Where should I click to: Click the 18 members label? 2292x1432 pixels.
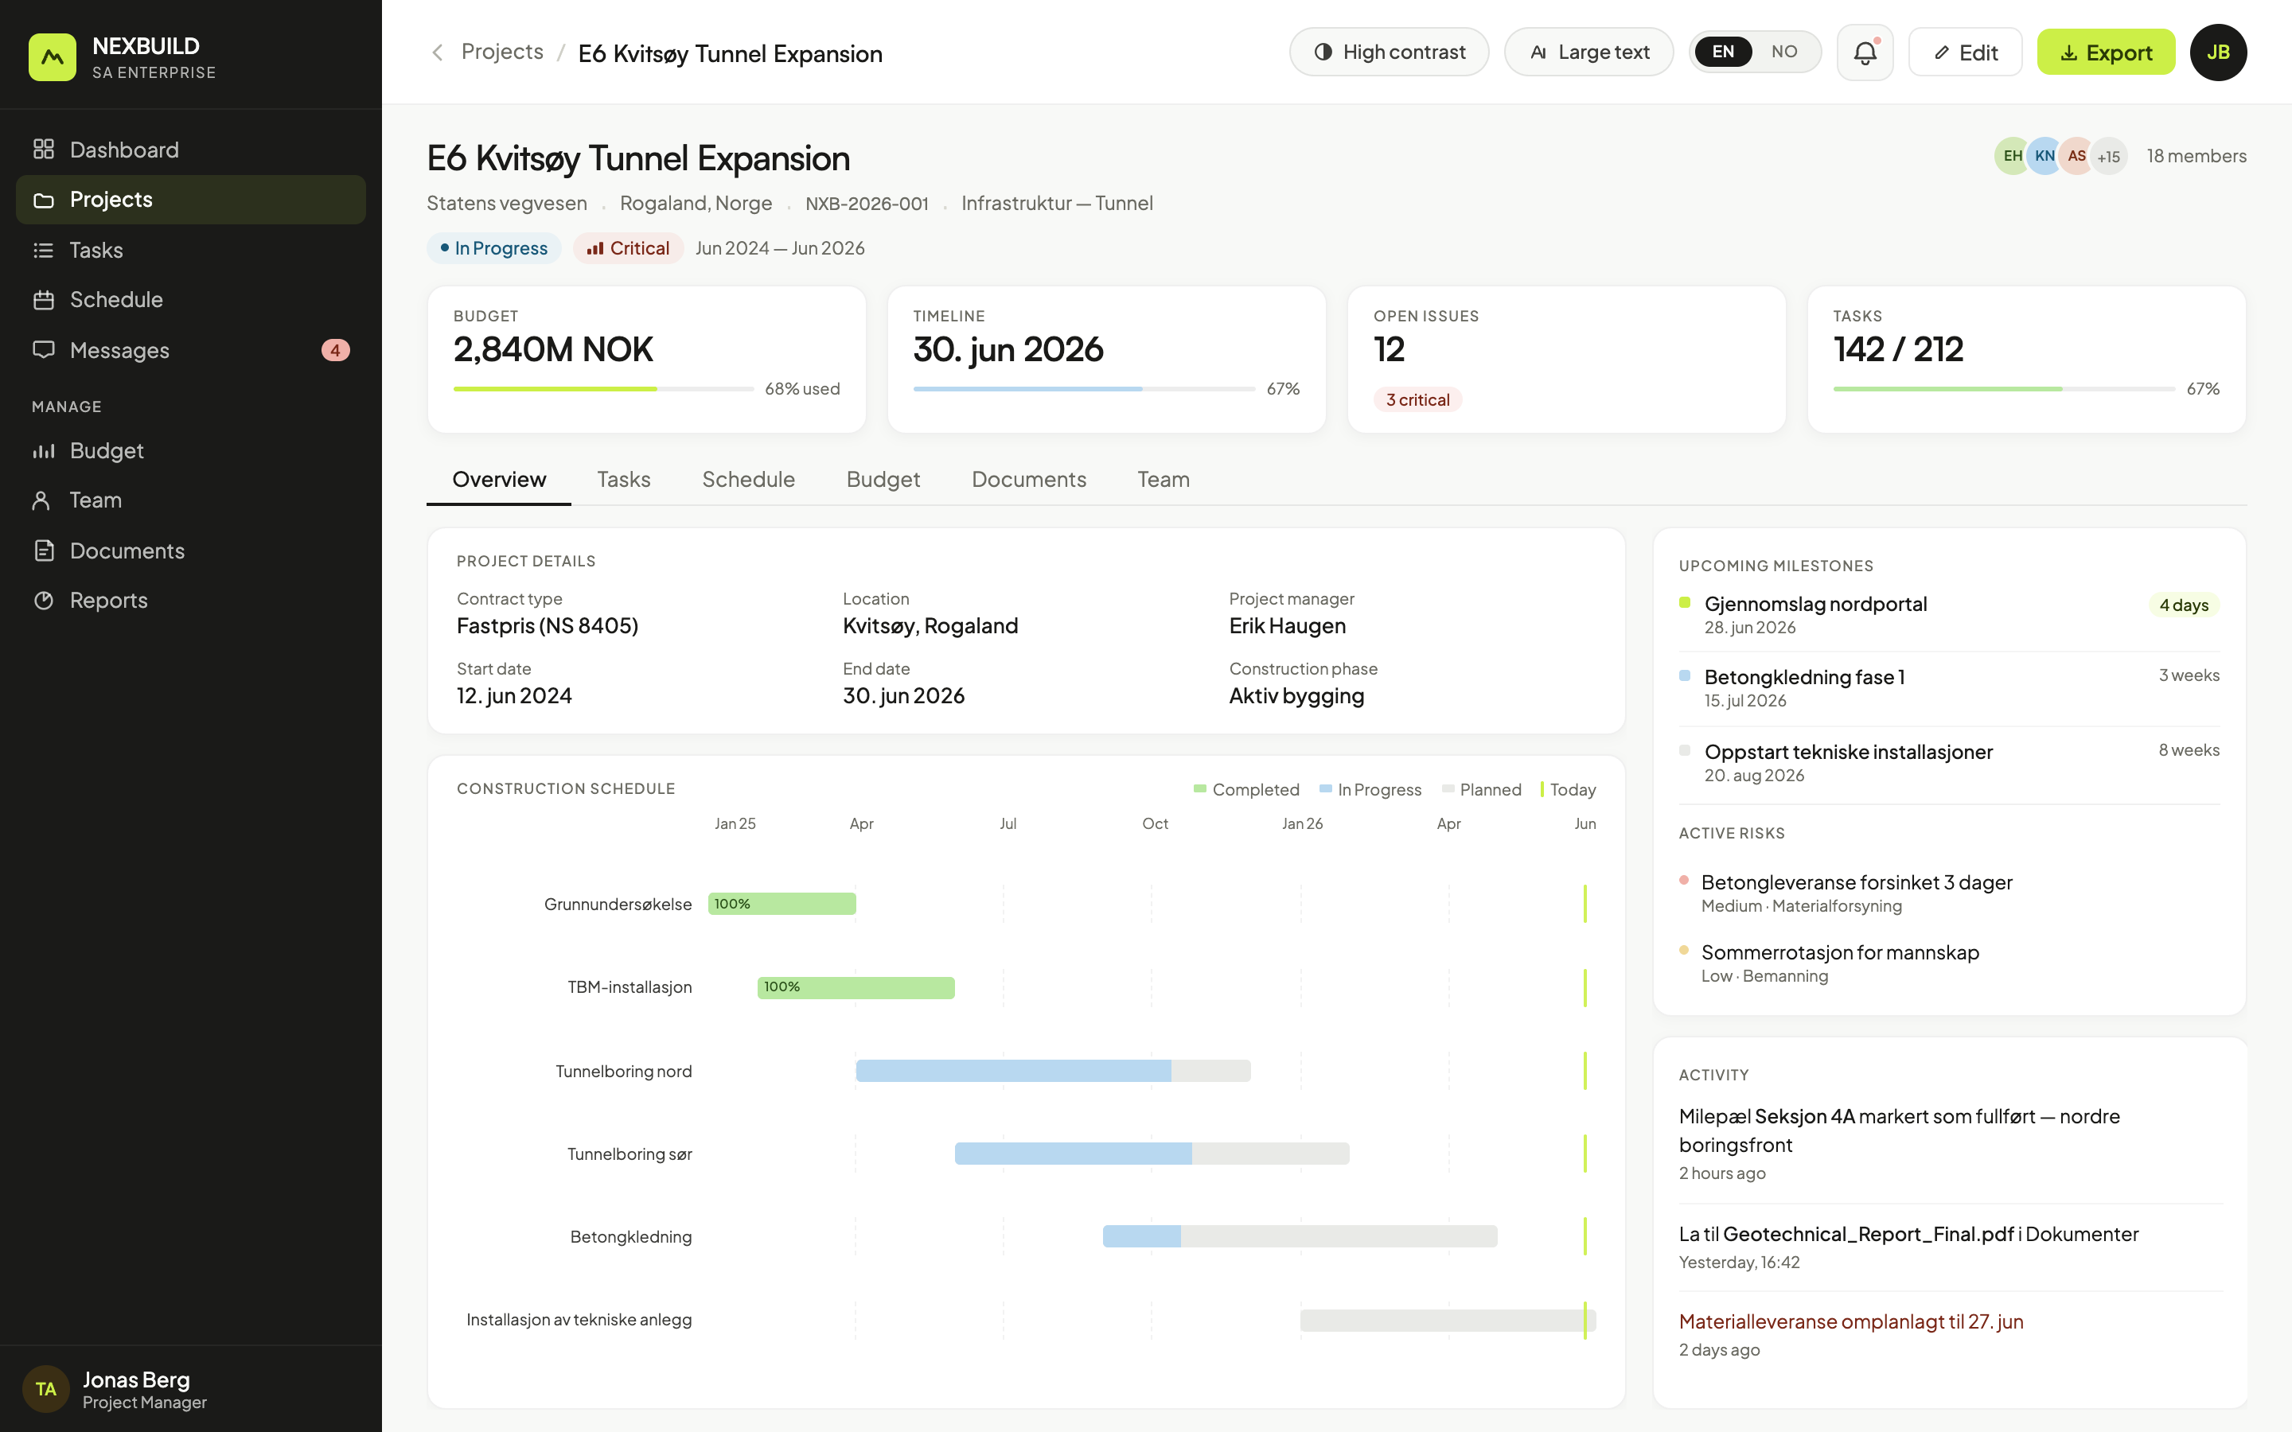point(2196,156)
